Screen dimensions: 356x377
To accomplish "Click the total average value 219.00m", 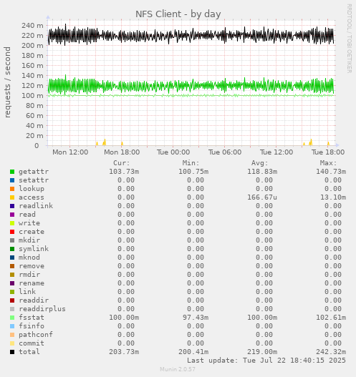I will point(262,352).
